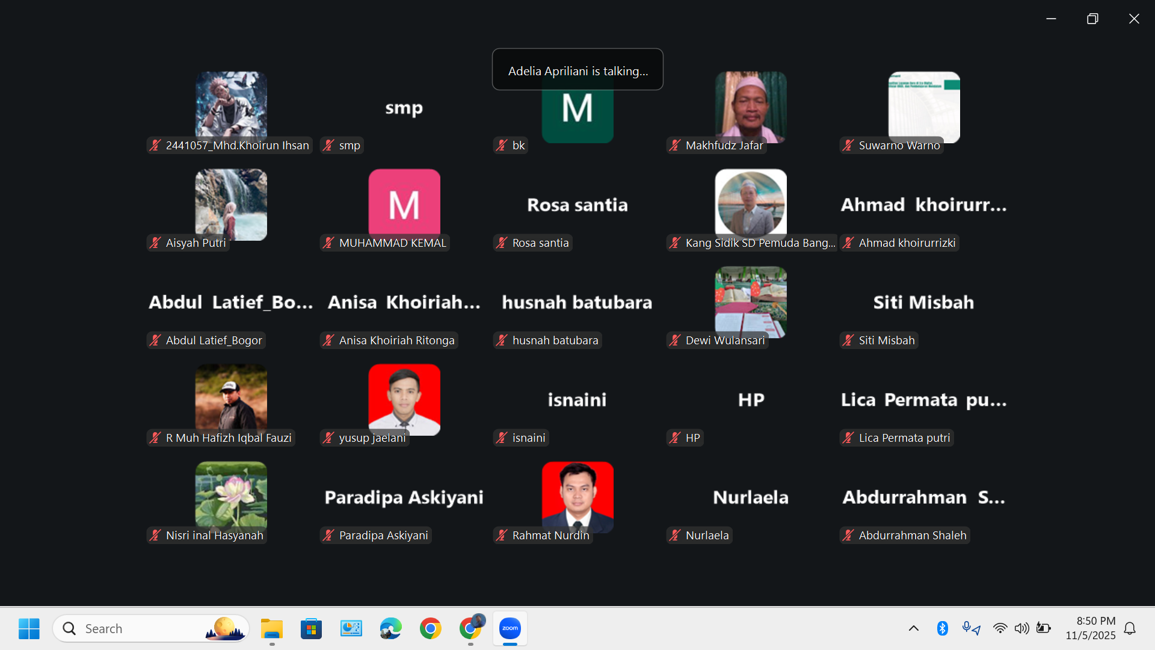Open the Windows Start menu

coord(29,628)
